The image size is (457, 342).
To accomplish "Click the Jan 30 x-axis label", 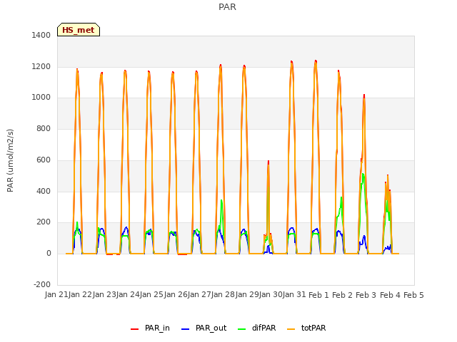I will (x=271, y=294).
